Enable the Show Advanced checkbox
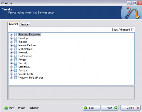The height and width of the screenshot is (112, 142). 133,29
